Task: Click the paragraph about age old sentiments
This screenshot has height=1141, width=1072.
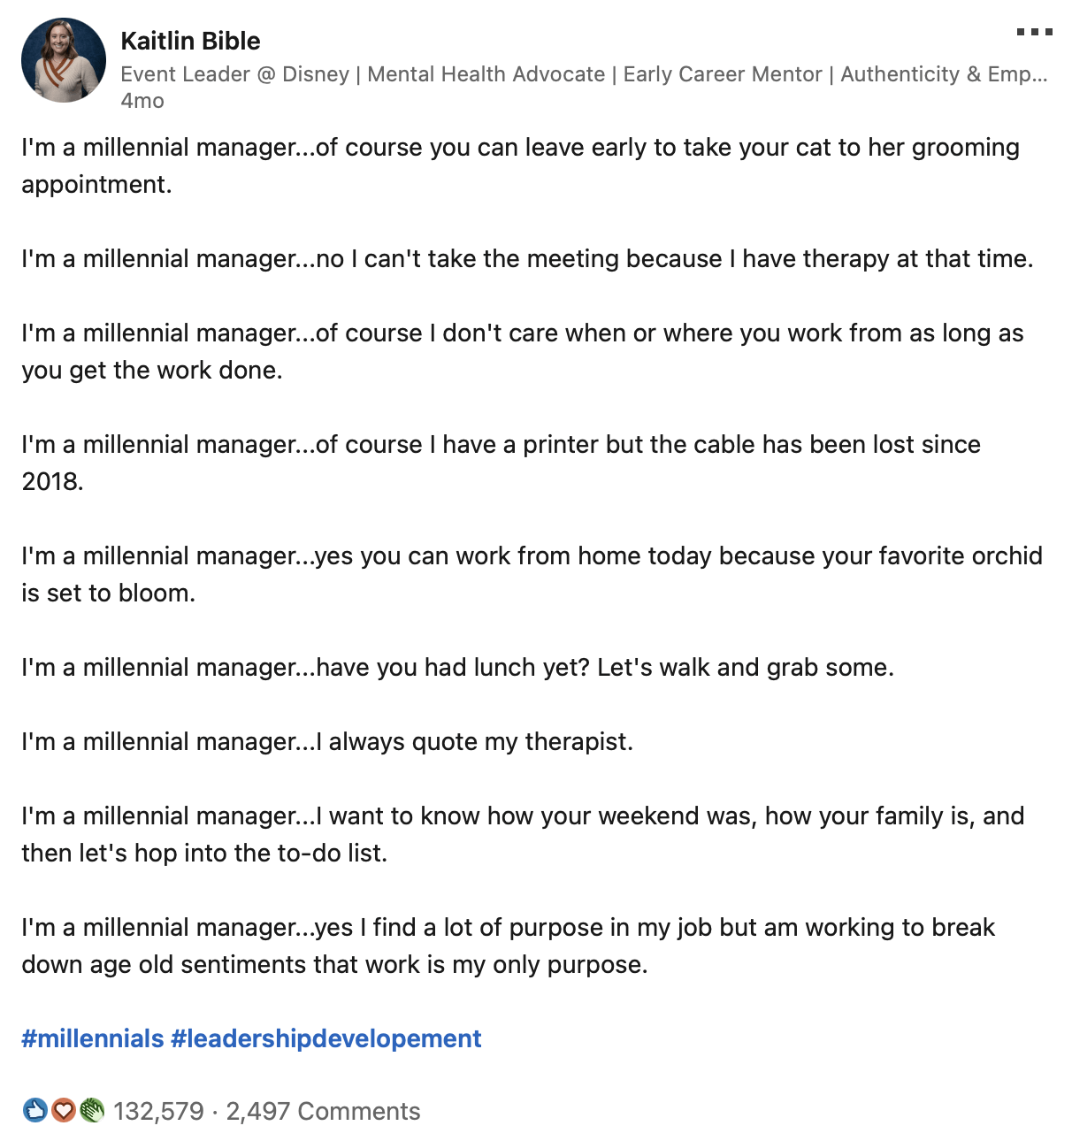Action: click(509, 946)
